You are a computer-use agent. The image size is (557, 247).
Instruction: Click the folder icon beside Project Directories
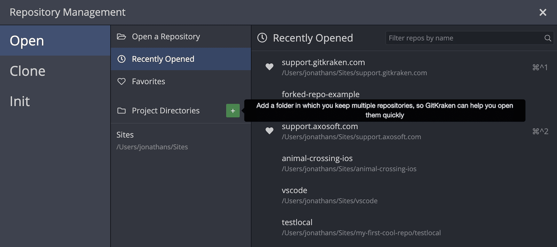tap(121, 111)
